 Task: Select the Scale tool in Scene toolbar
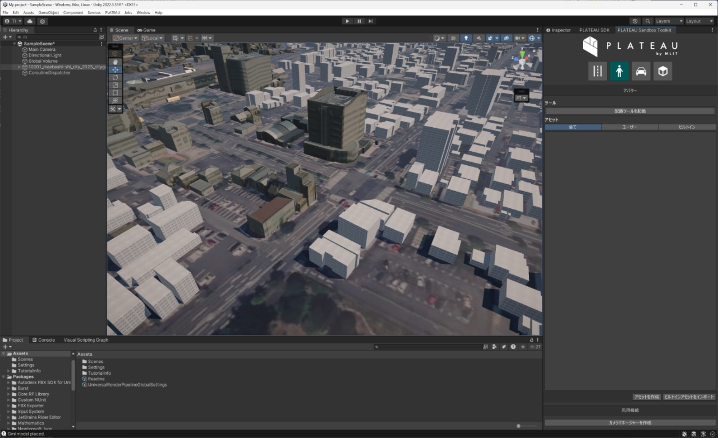pyautogui.click(x=115, y=85)
